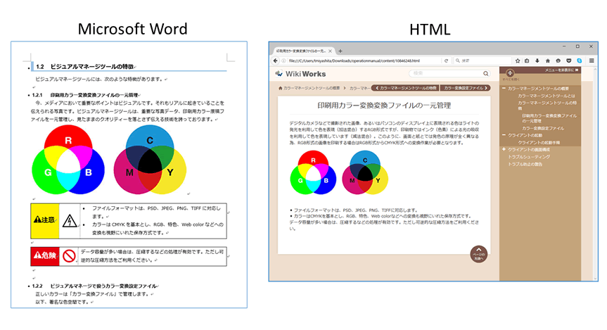This screenshot has width=607, height=330.
Task: Click the Pocket icon in browser toolbar
Action: click(x=569, y=61)
